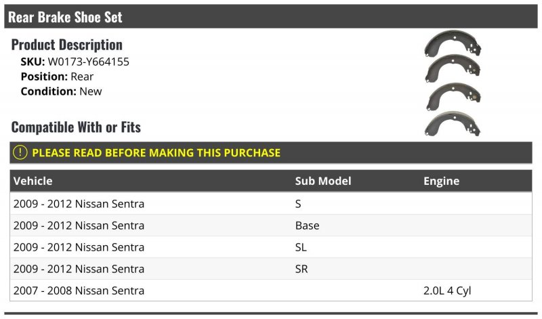
Task: Click the second brake shoe image
Action: coord(453,68)
